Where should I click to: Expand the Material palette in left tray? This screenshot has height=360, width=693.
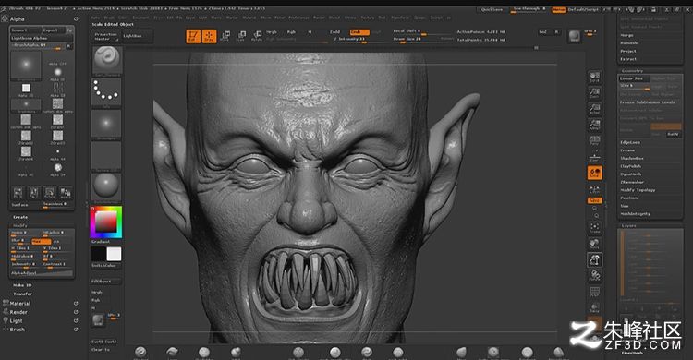[20, 304]
